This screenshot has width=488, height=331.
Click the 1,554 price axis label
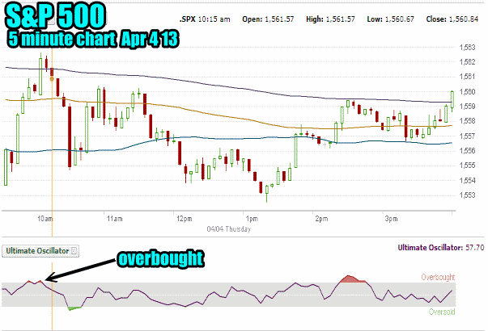point(468,180)
